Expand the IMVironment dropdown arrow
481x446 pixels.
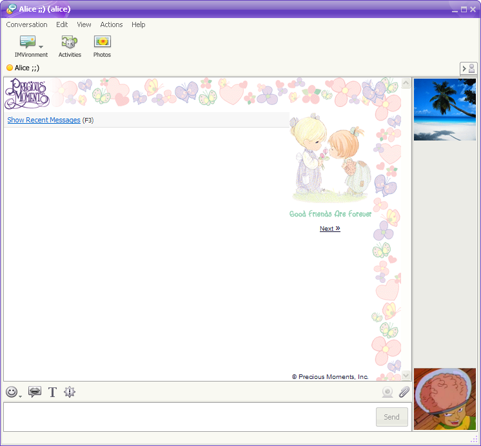click(x=41, y=47)
